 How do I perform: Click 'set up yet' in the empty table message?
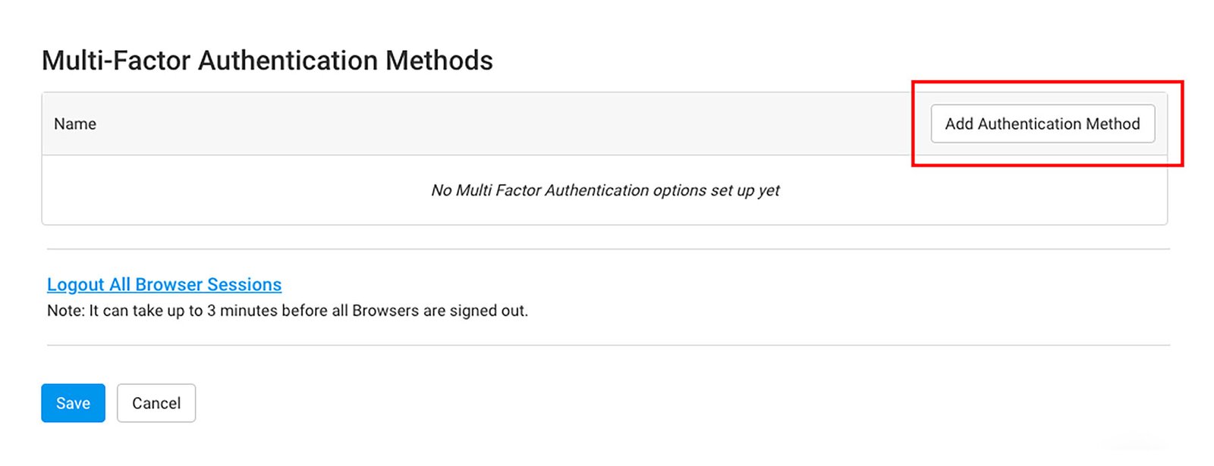[745, 190]
